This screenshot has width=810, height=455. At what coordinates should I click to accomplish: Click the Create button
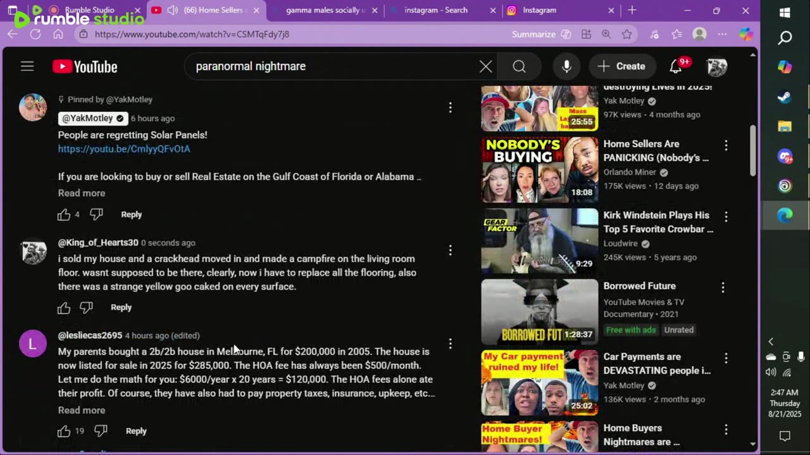[622, 66]
